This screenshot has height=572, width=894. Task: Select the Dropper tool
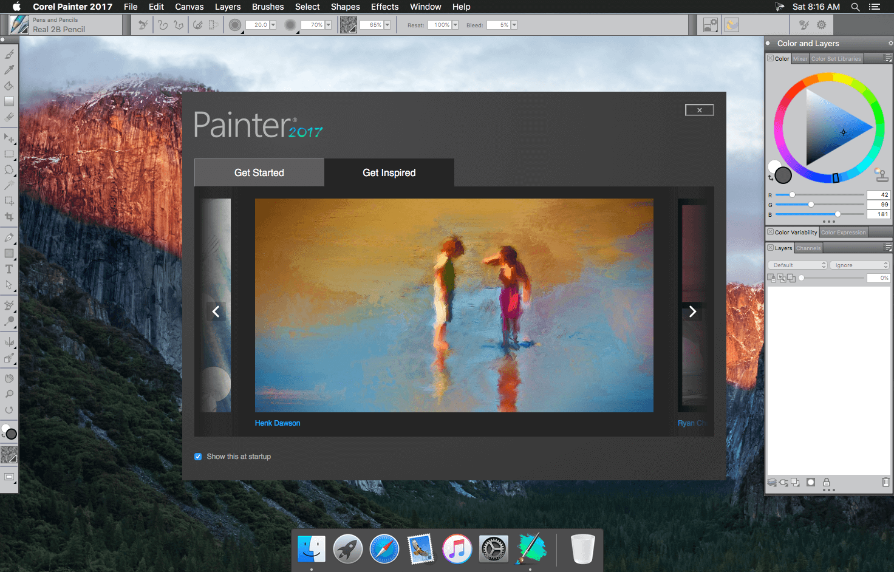(9, 70)
